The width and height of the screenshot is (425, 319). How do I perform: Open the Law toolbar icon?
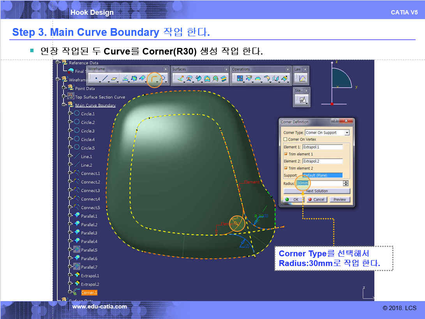[x=302, y=79]
